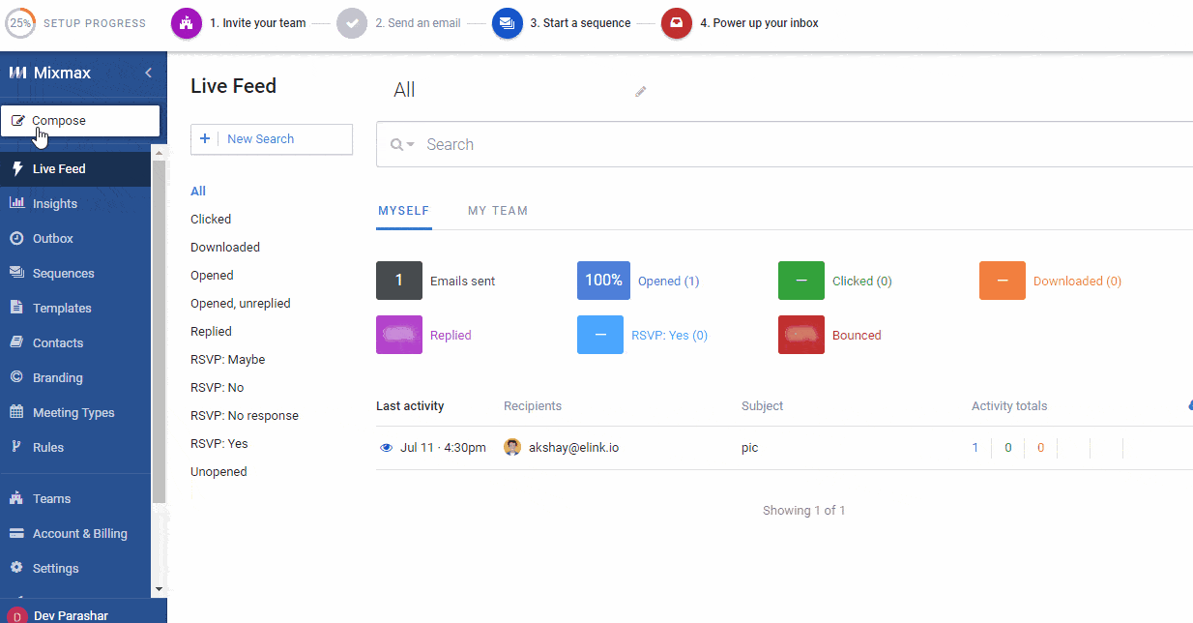Click the Subject column header
Viewport: 1193px width, 623px height.
[763, 406]
